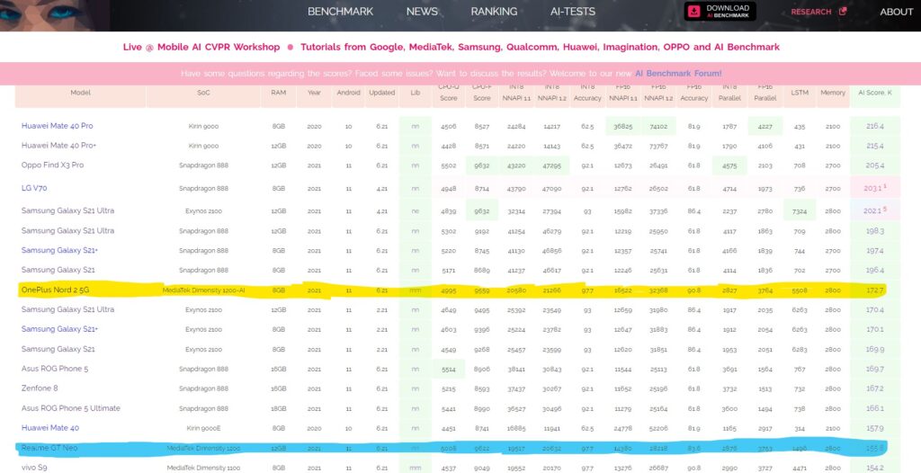This screenshot has height=473, width=921.
Task: Click the LSTM column header
Action: [800, 93]
